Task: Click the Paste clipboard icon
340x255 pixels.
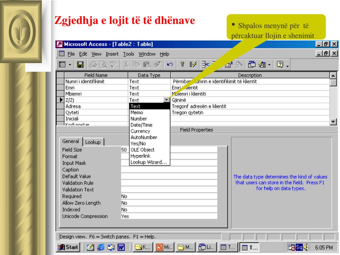Action: coord(147,65)
